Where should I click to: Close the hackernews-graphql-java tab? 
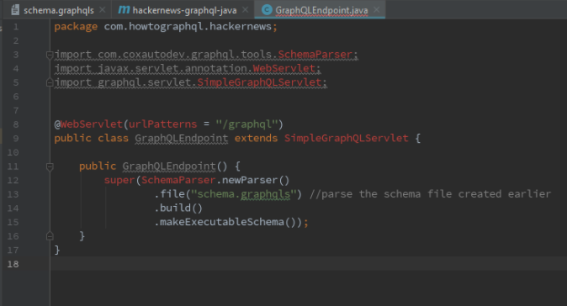(x=245, y=10)
